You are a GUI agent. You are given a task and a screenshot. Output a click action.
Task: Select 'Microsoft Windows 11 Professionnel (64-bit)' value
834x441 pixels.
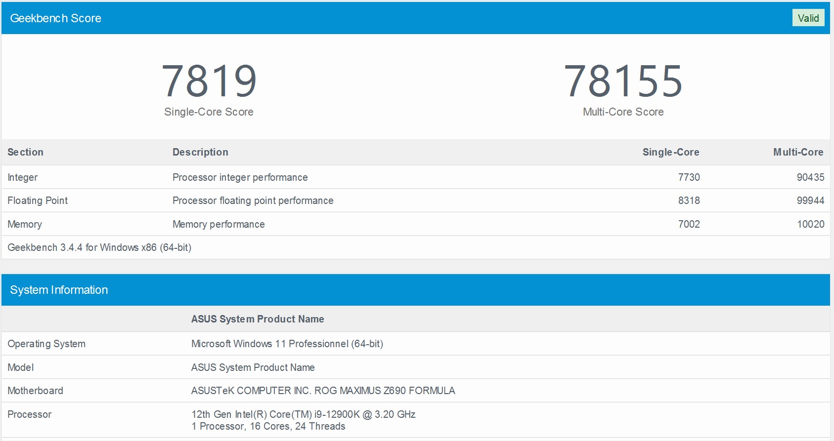click(287, 344)
